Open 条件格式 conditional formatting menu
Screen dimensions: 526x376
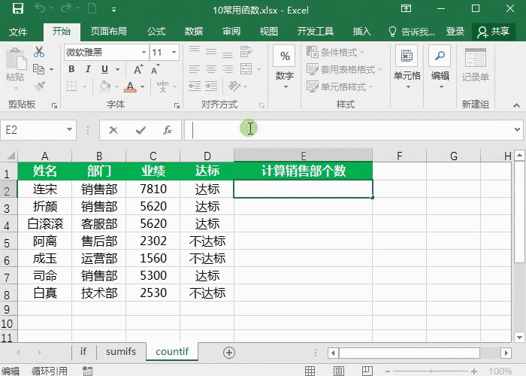335,53
